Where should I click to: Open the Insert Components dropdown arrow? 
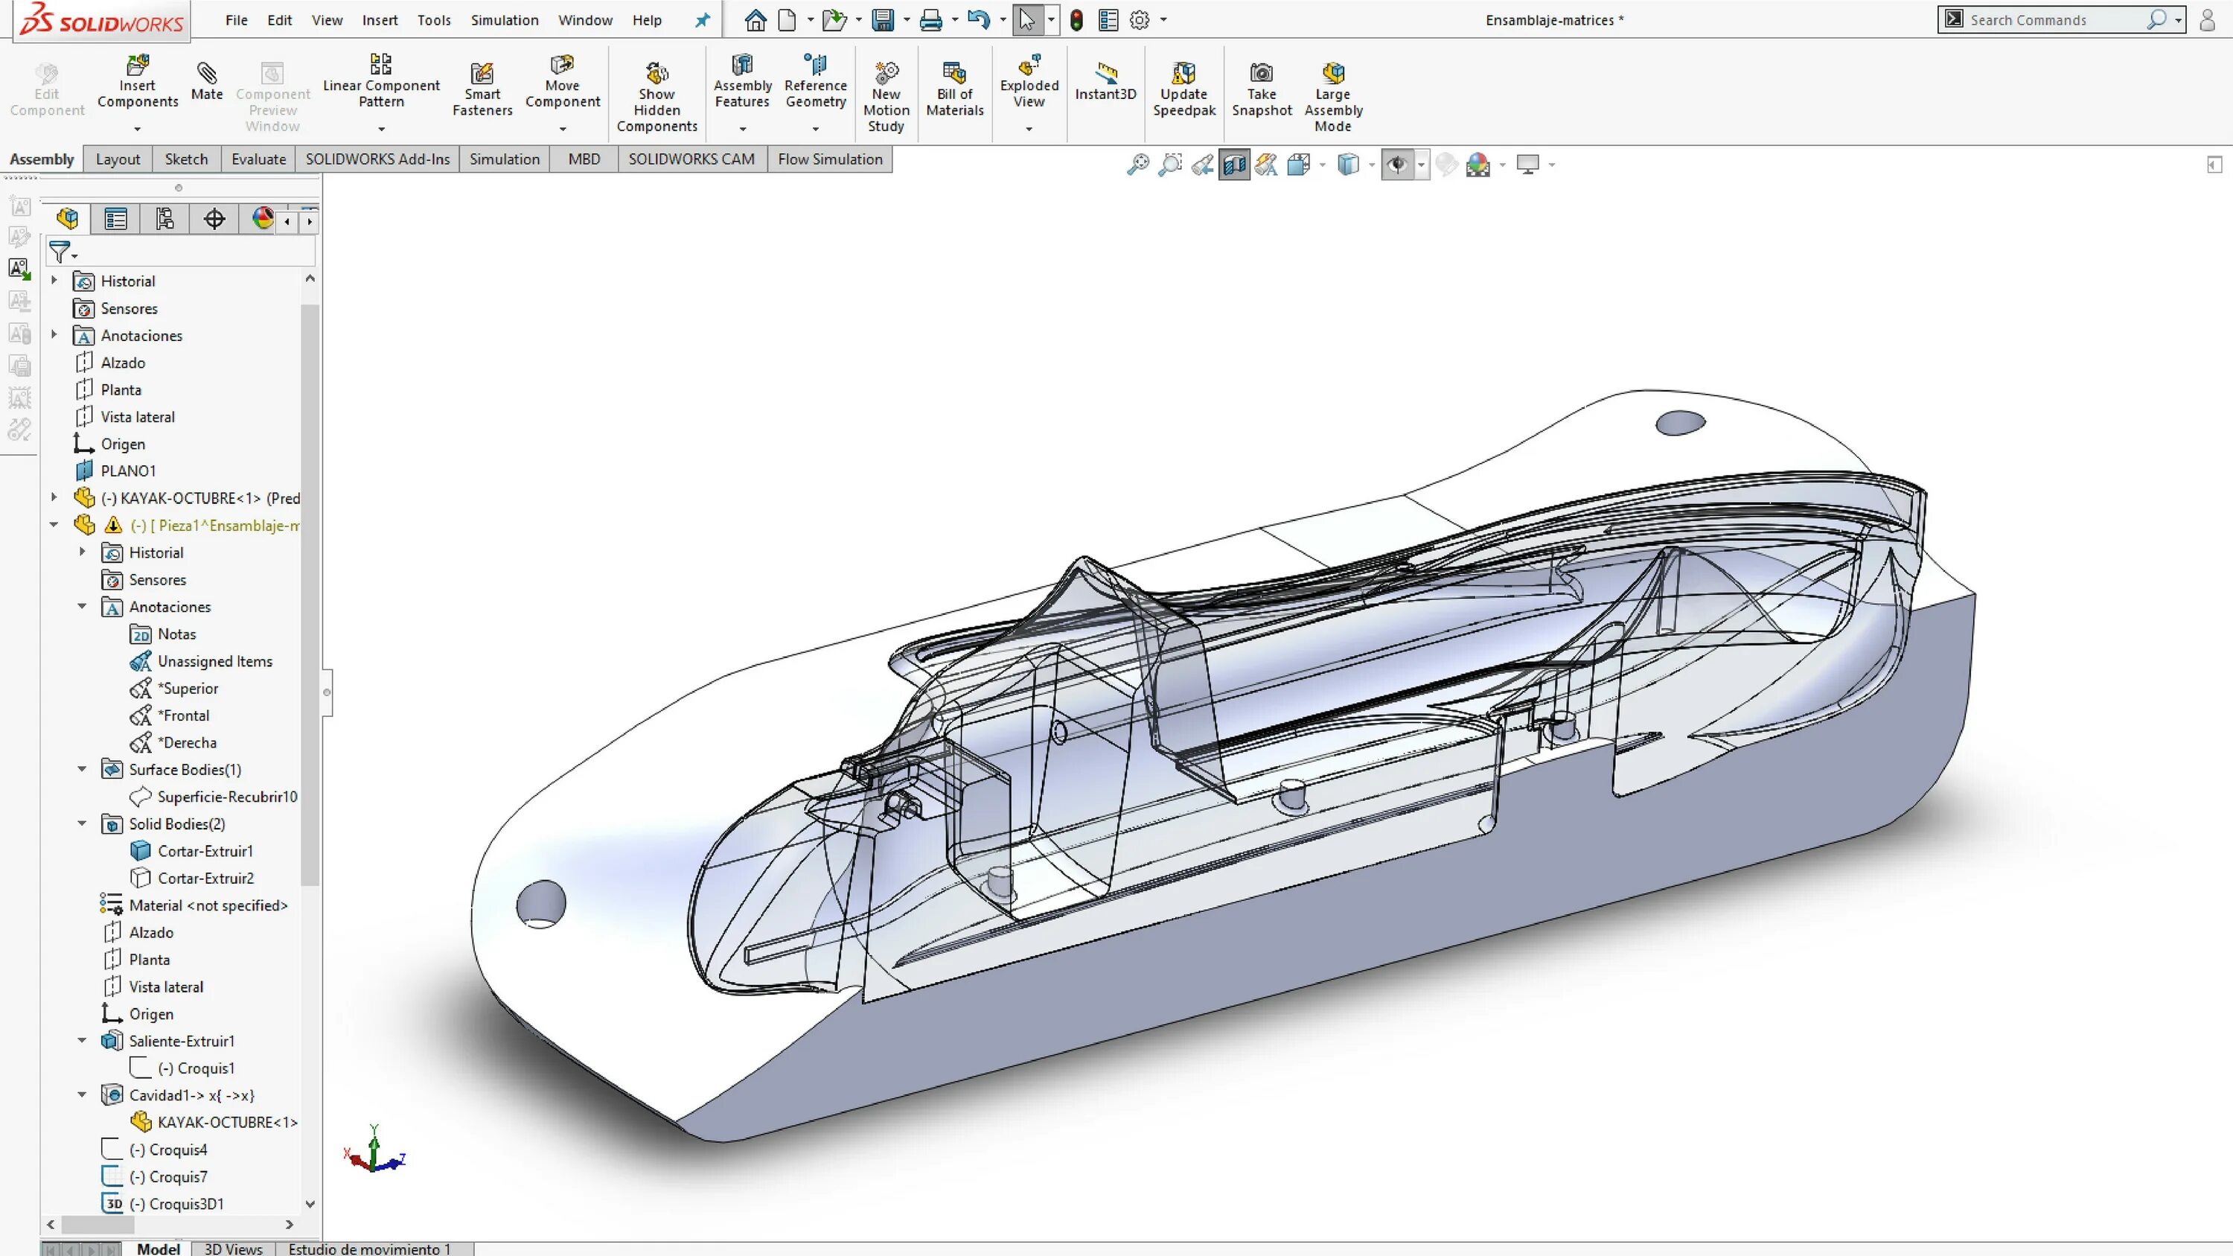tap(137, 129)
